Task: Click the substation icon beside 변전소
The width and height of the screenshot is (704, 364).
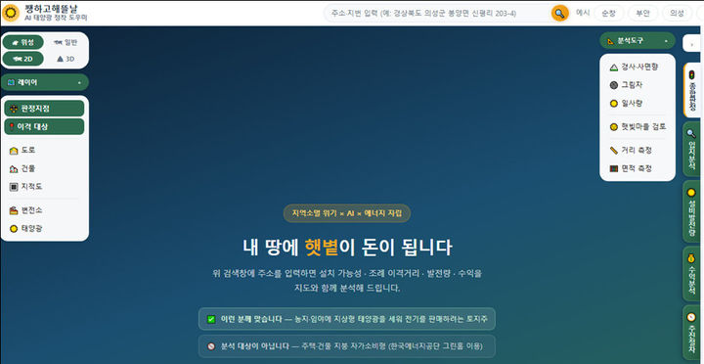Action: pos(14,210)
